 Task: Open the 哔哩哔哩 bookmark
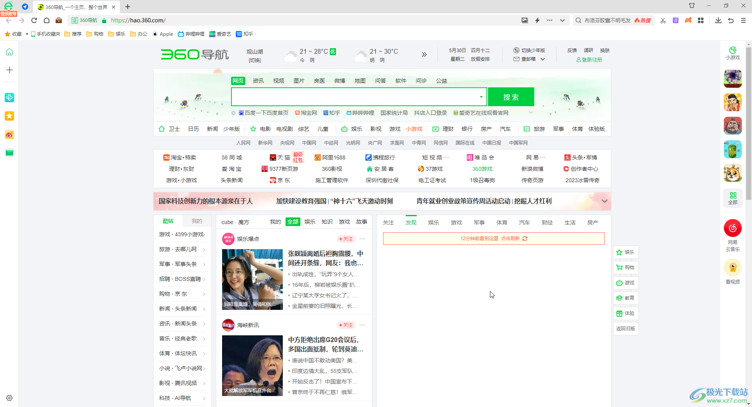(191, 34)
